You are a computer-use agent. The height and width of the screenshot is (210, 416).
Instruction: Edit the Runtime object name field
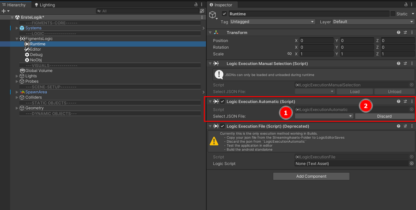(309, 14)
